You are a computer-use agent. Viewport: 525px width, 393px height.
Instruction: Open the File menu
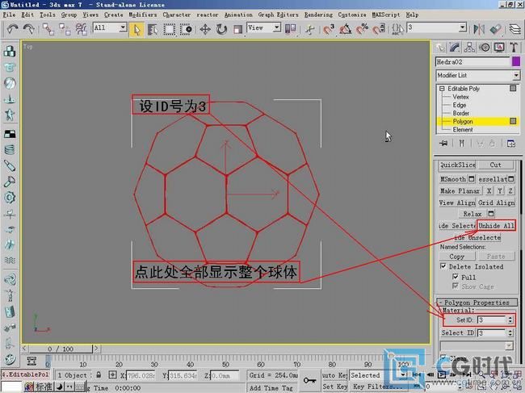pos(9,15)
